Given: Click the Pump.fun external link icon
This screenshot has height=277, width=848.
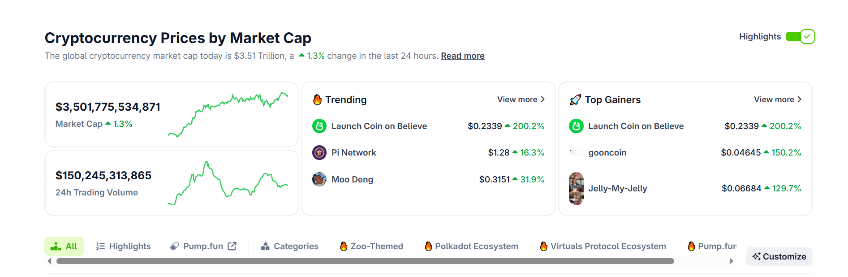Looking at the screenshot, I should 232,246.
